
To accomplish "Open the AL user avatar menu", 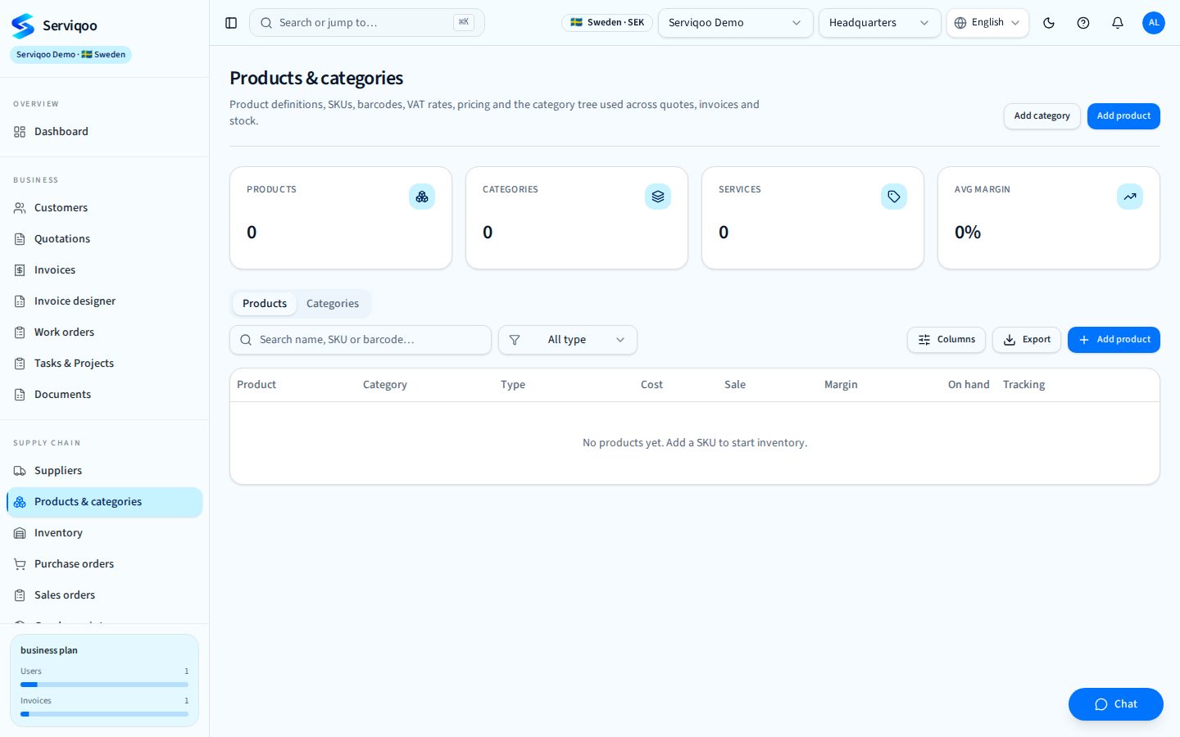I will [x=1154, y=23].
